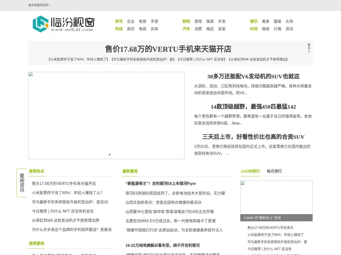Open the large headline 售价17.68万的VERTU手机来天猫开店

pos(168,49)
